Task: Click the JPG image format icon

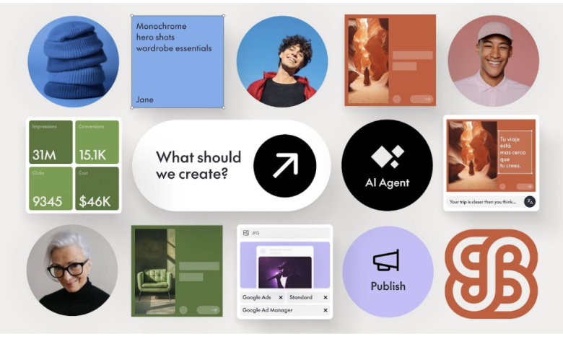Action: 246,233
